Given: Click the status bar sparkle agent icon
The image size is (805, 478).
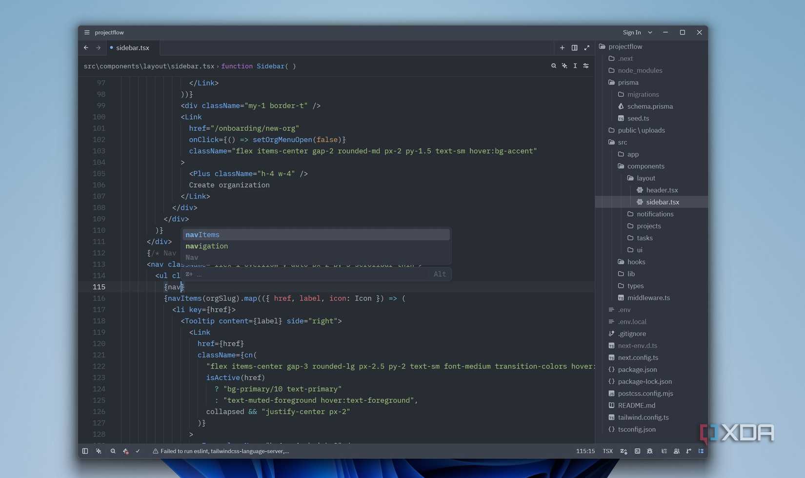Looking at the screenshot, I should tap(99, 451).
